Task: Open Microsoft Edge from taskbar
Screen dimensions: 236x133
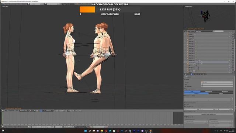Action: (110, 131)
